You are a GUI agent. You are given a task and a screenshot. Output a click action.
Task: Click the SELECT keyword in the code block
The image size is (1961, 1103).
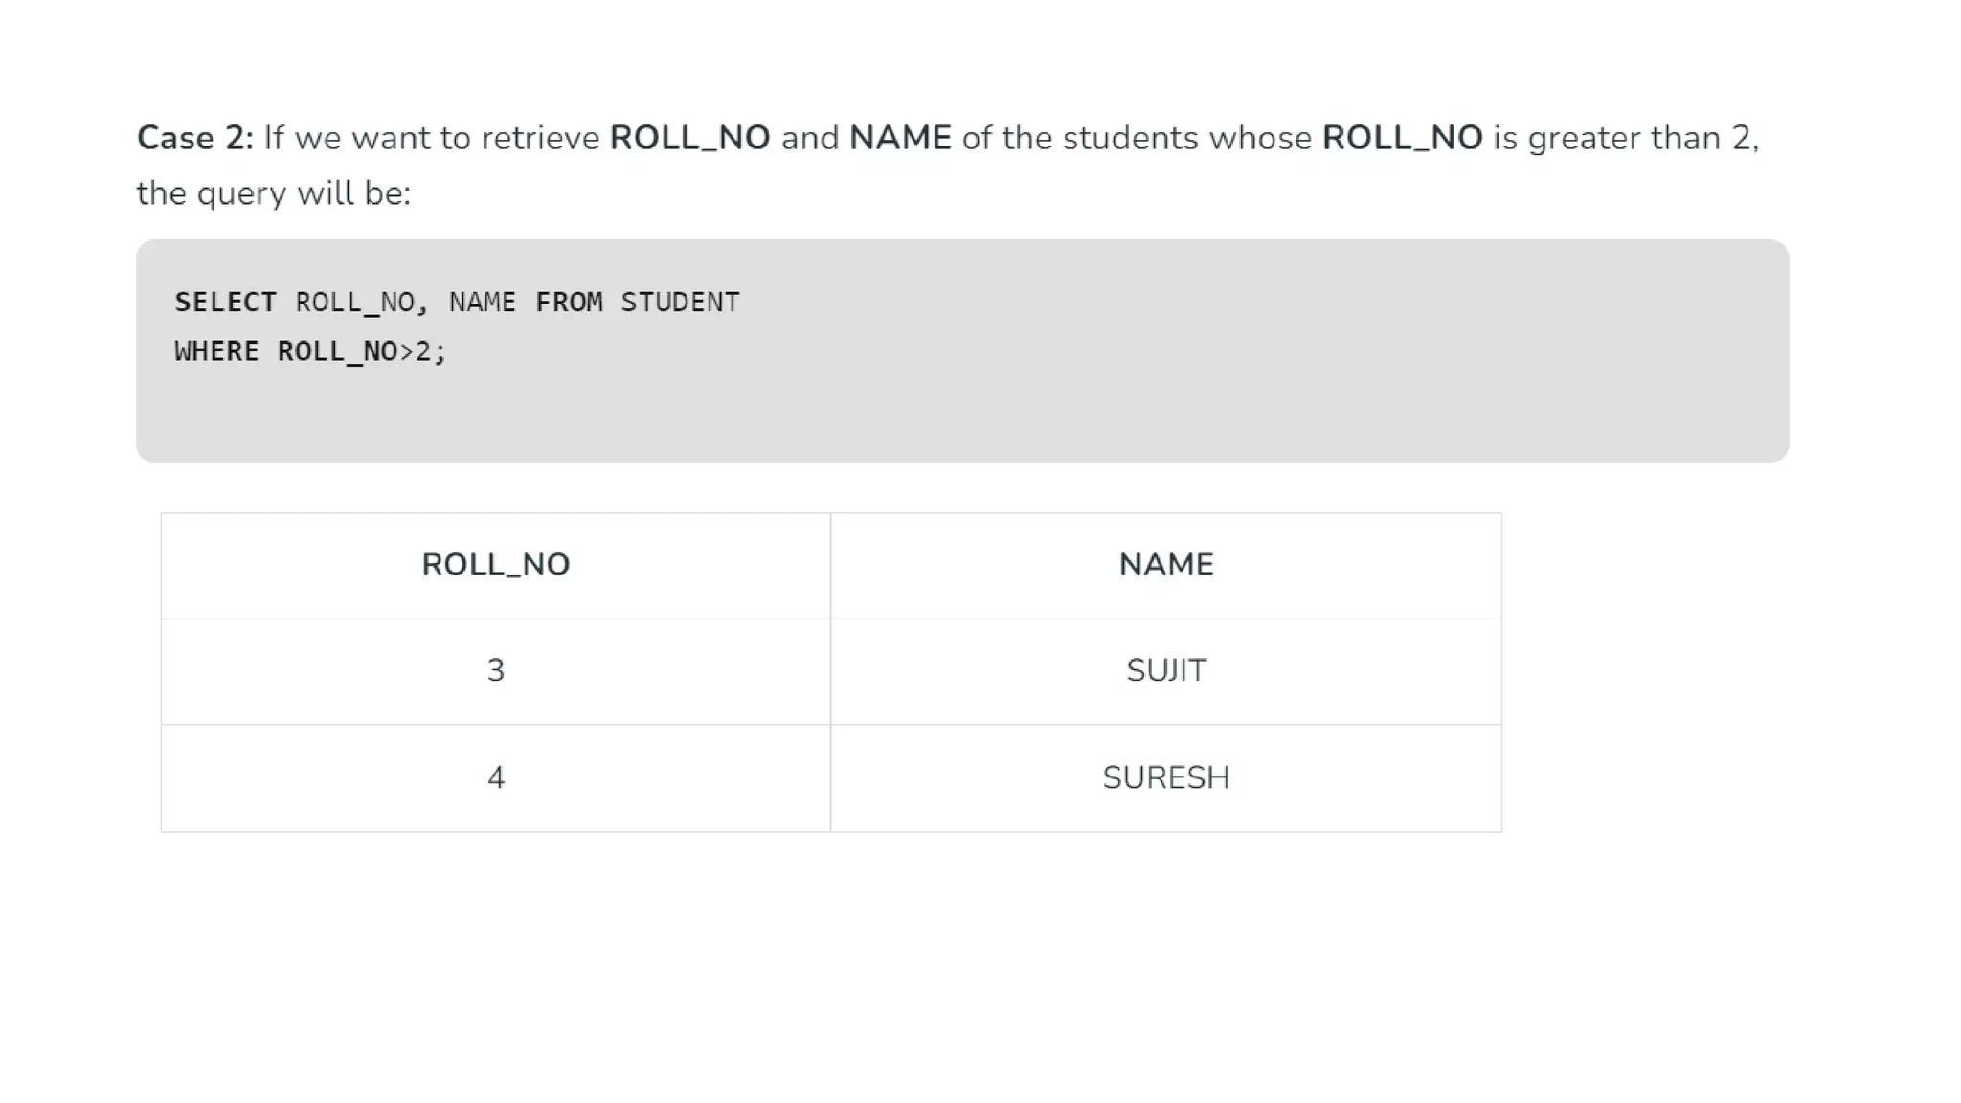click(225, 303)
